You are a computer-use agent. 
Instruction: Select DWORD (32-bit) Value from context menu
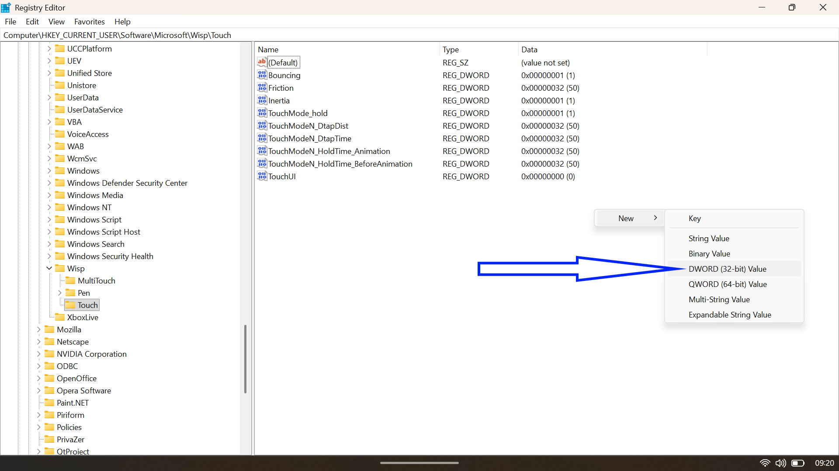[727, 269]
